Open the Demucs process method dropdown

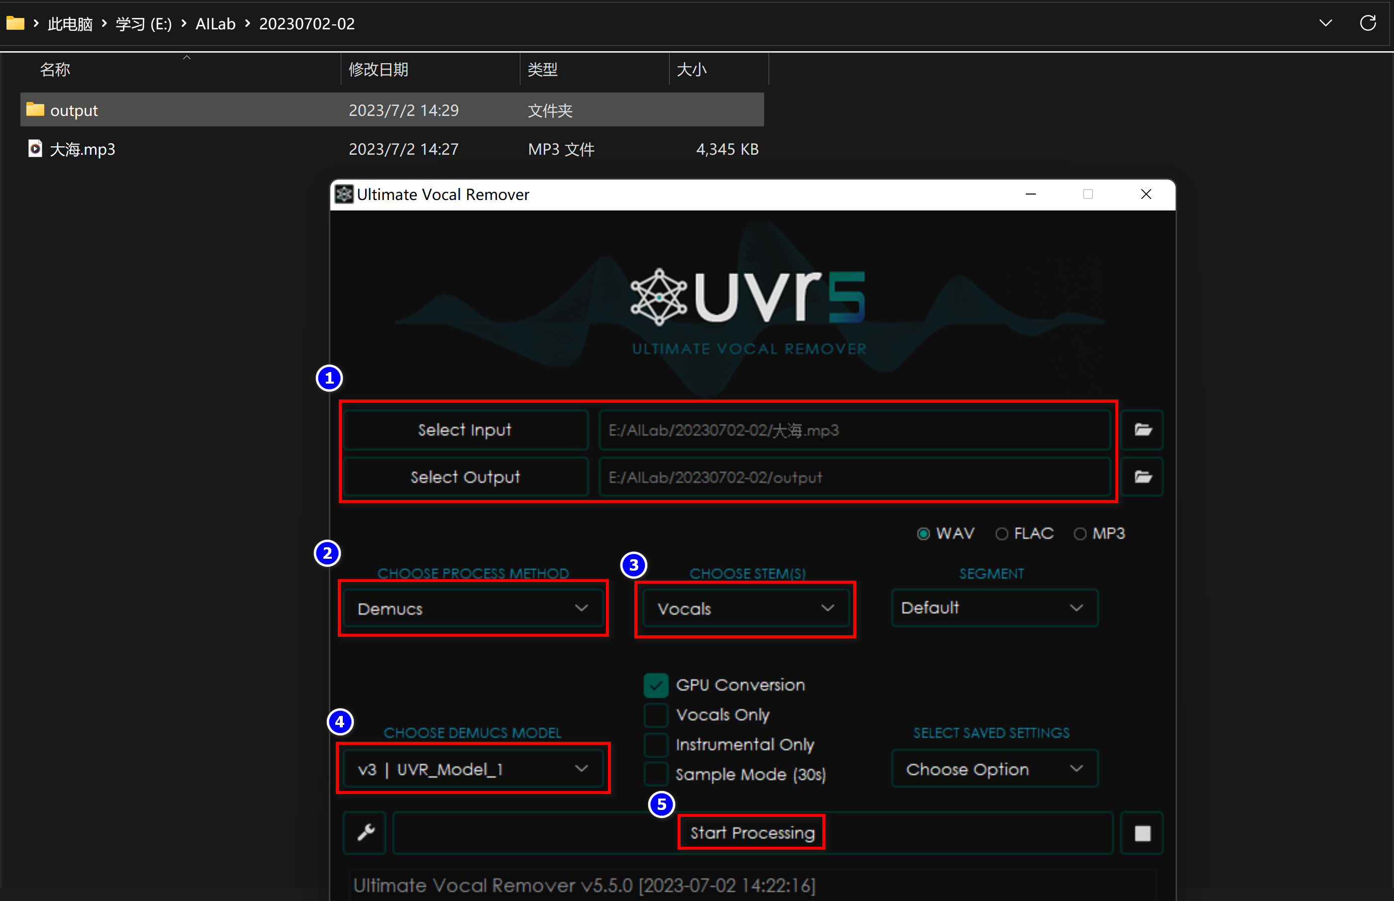pos(473,608)
